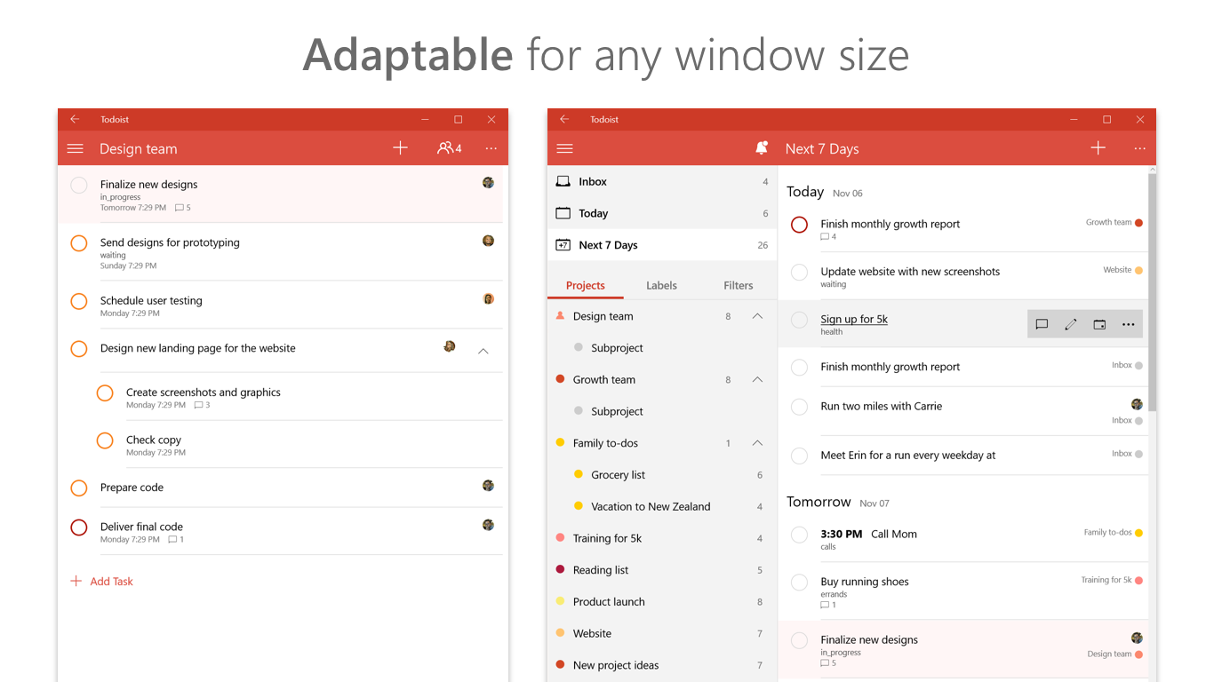Open Sign up for 5k task link

coord(854,319)
